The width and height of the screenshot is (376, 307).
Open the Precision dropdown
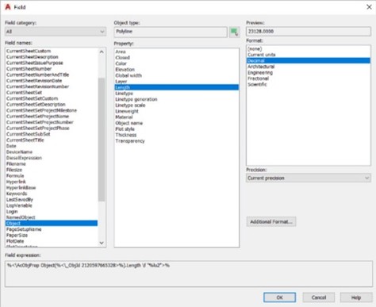pos(309,178)
